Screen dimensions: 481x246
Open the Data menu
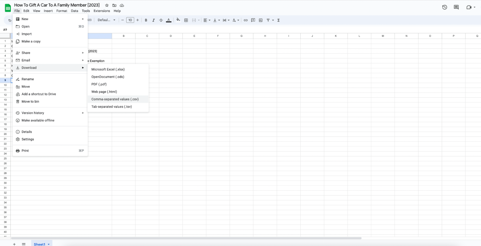[x=75, y=11]
